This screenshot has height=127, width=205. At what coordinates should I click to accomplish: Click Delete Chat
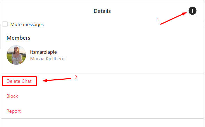point(19,81)
